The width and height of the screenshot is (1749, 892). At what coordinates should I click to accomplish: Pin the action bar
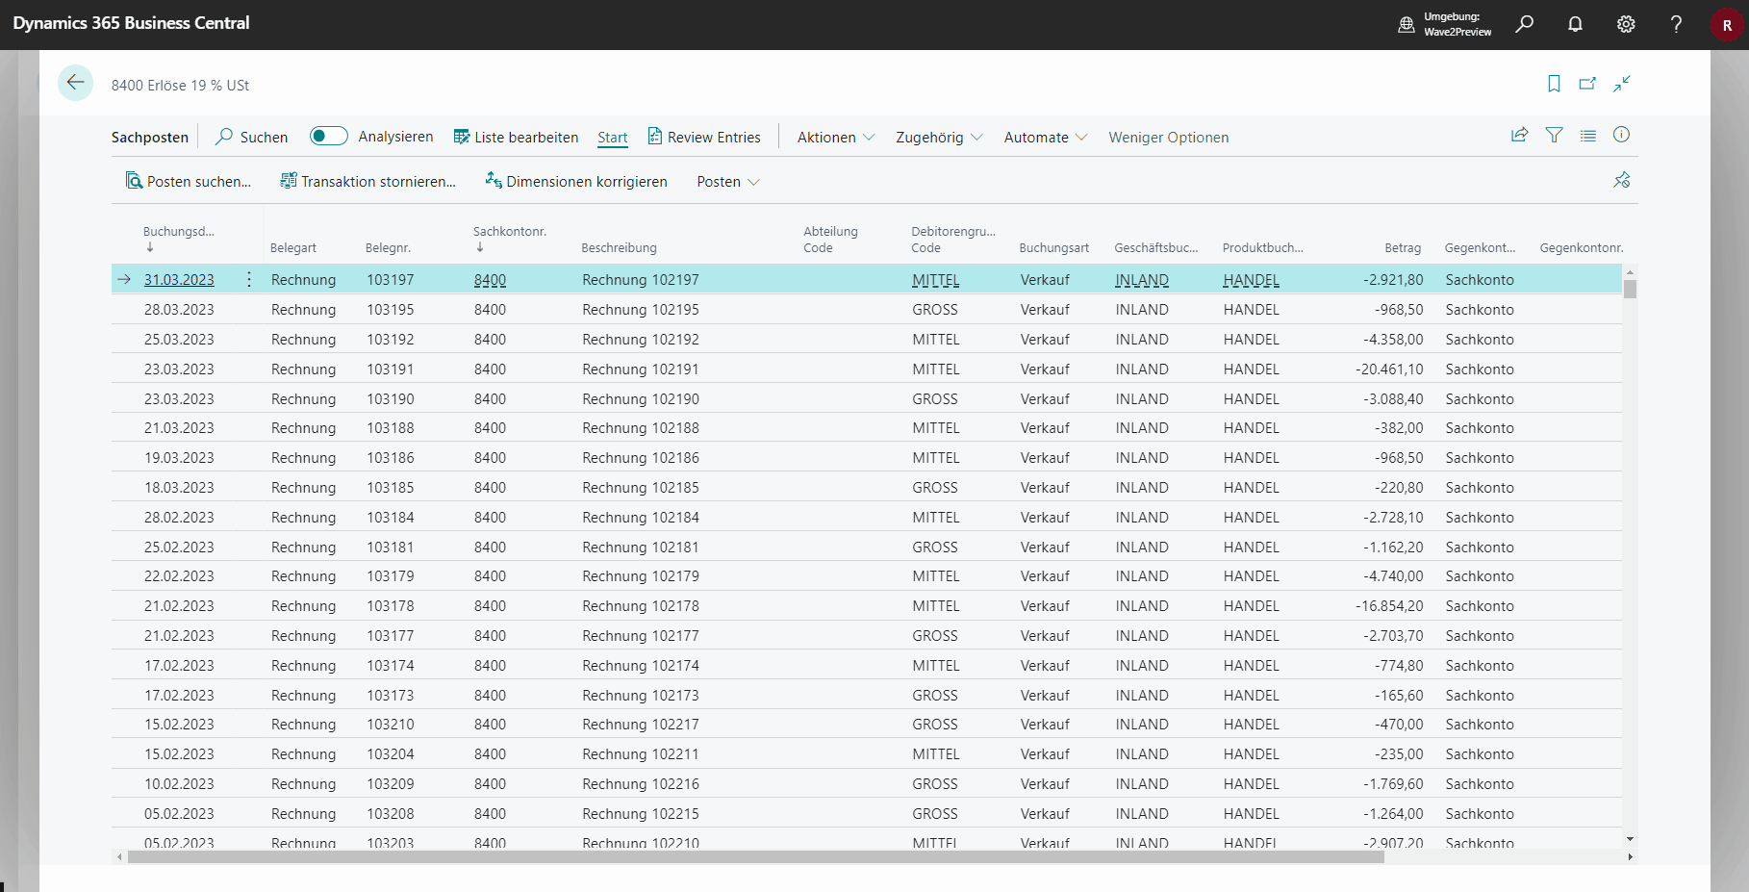1622,180
